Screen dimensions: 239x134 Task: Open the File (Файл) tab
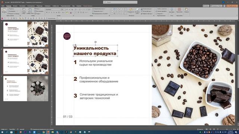click(3, 6)
